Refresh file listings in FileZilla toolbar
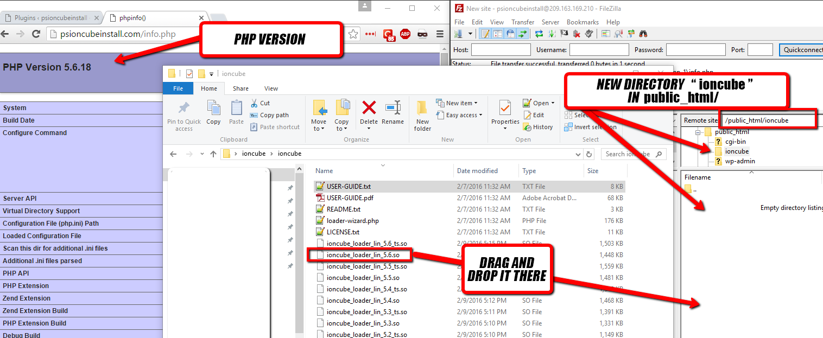The height and width of the screenshot is (338, 823). pyautogui.click(x=539, y=34)
